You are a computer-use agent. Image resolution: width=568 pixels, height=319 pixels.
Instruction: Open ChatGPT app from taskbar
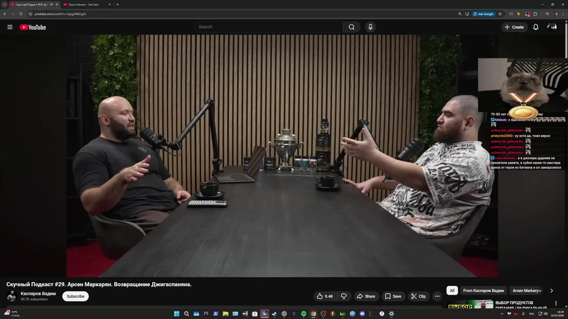(x=284, y=314)
